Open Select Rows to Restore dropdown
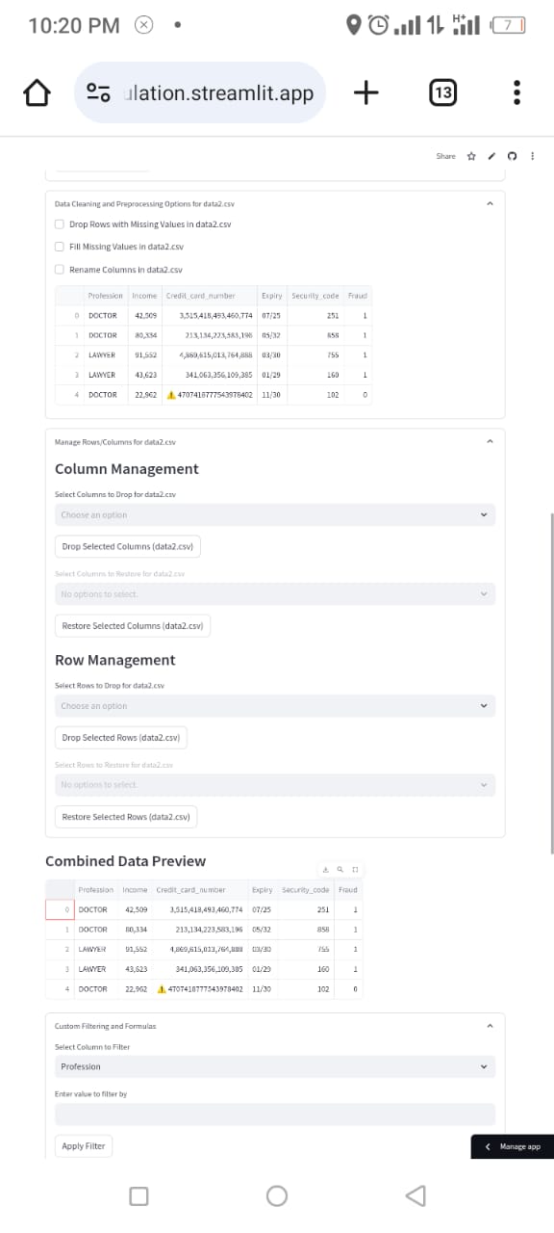Screen dimensions: 554x1233 275,785
